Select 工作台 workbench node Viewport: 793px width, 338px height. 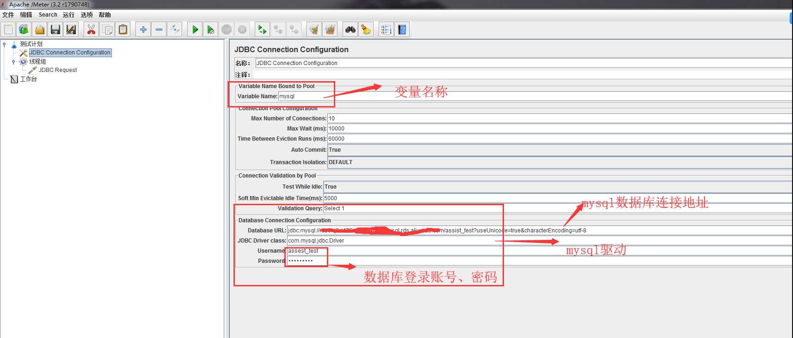(28, 79)
